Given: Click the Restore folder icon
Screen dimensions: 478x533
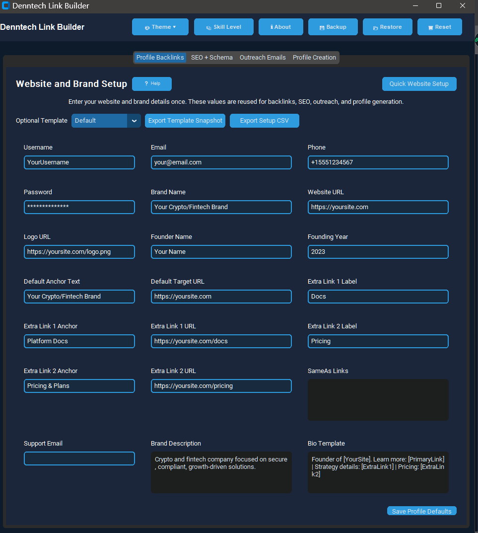Looking at the screenshot, I should pos(376,27).
